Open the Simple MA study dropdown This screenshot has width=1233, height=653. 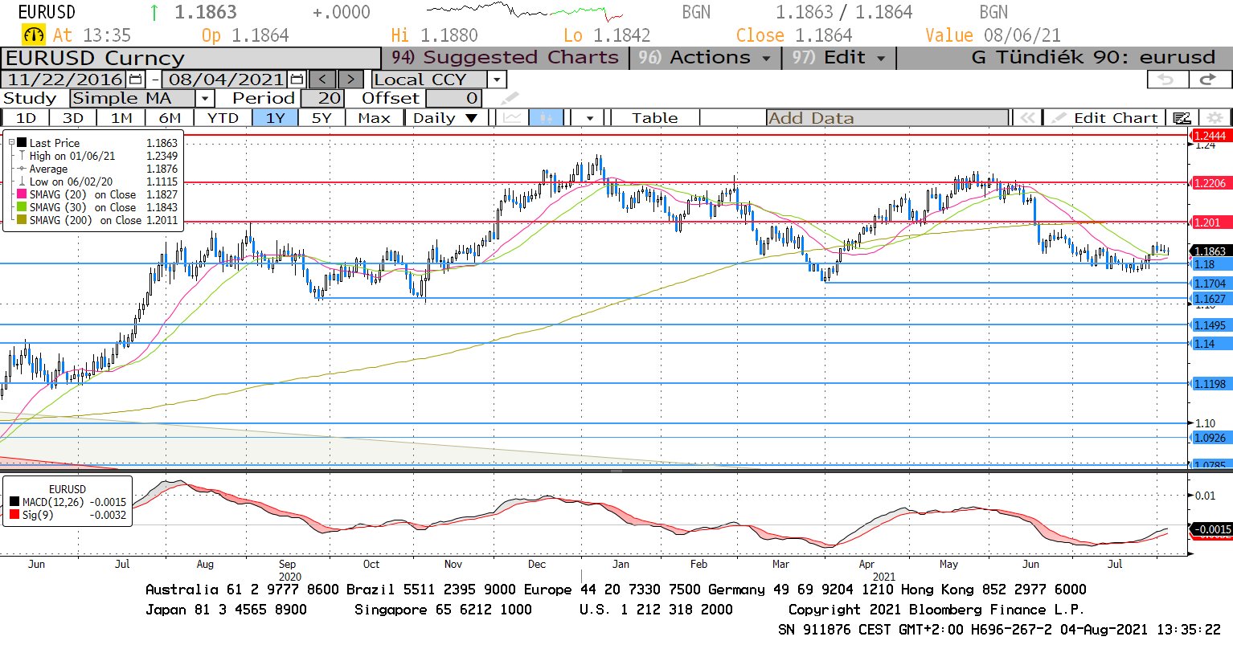tap(206, 99)
